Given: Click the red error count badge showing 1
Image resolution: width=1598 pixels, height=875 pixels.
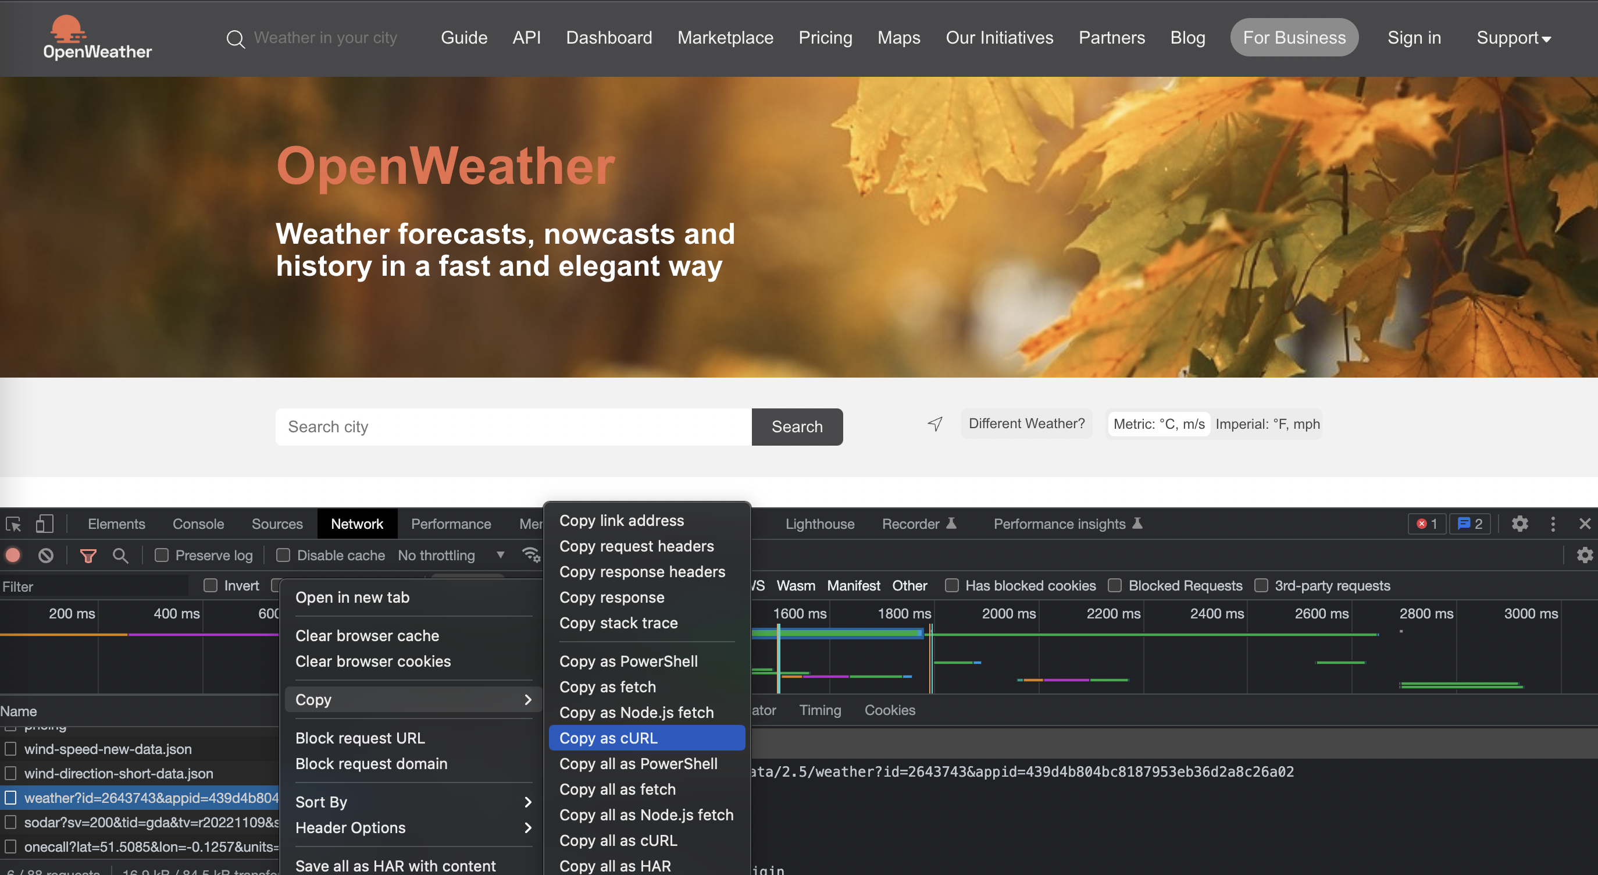Looking at the screenshot, I should click(1427, 524).
